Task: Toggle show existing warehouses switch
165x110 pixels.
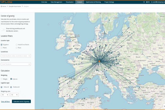Action: coord(3,30)
